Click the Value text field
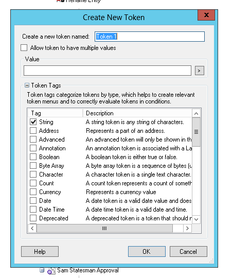This screenshot has width=232, height=278. tap(108, 71)
